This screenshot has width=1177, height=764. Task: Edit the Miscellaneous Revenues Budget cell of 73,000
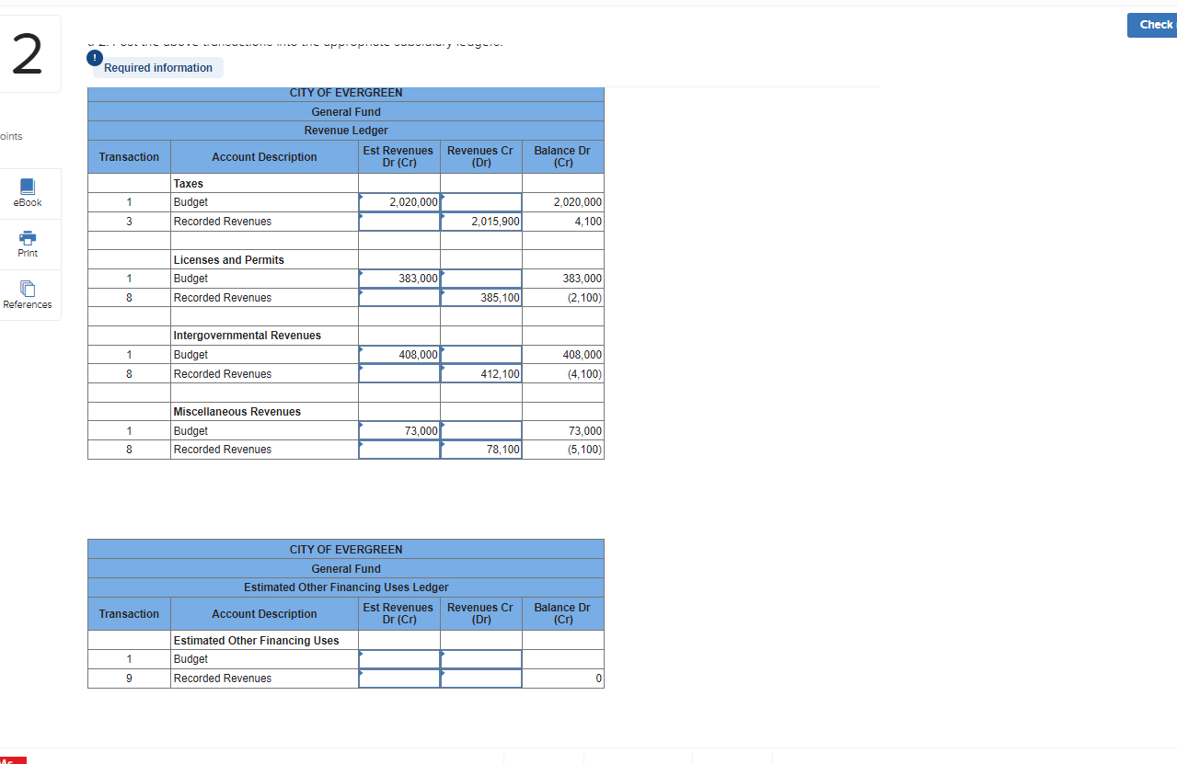[x=398, y=430]
